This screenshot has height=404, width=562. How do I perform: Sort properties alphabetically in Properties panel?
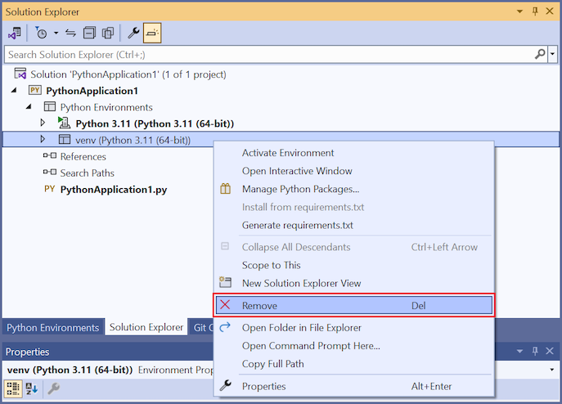(x=33, y=388)
